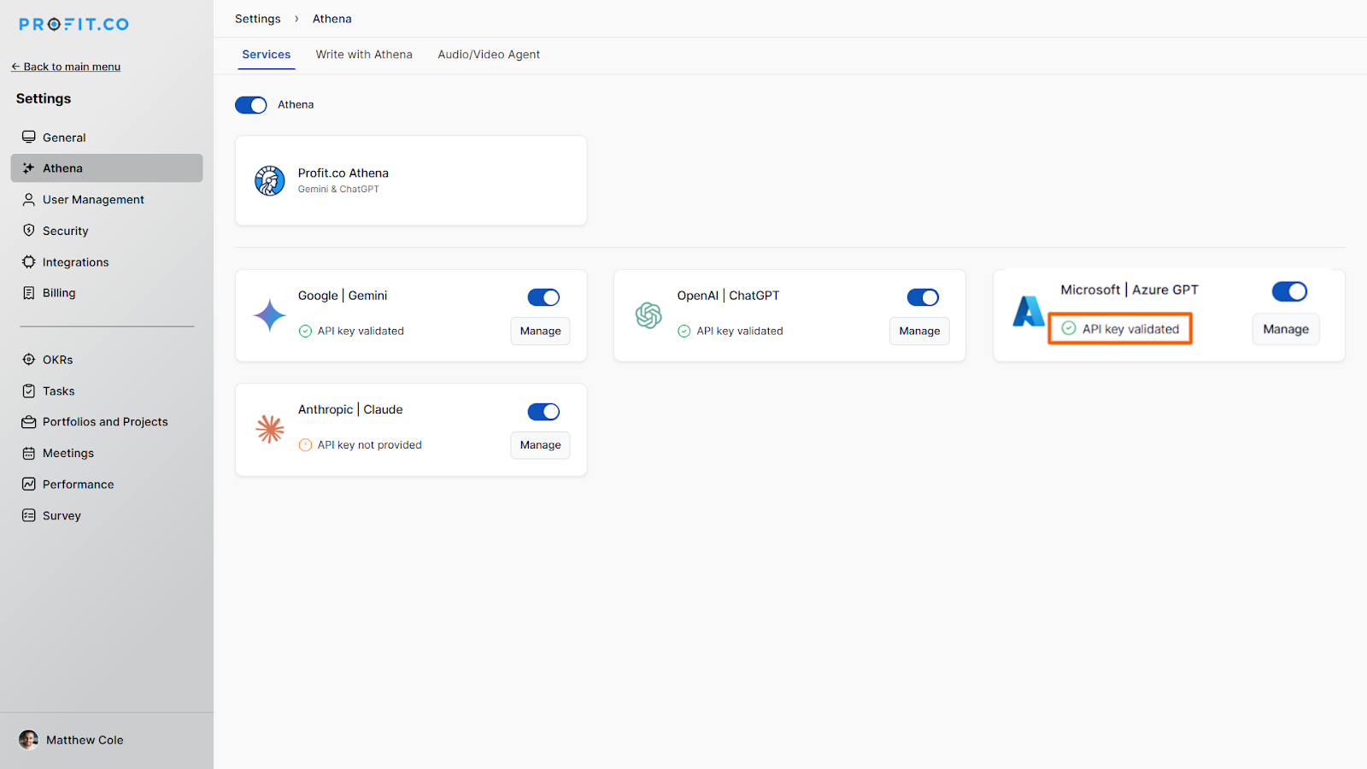Click the Microsoft Azure logo icon

[x=1029, y=311]
